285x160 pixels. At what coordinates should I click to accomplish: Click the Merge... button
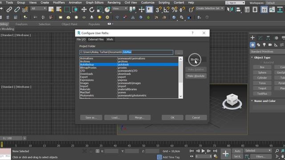tap(139, 117)
